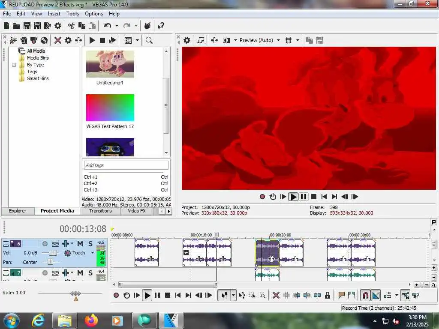
Task: Mute track 6 with the M button
Action: (80, 244)
